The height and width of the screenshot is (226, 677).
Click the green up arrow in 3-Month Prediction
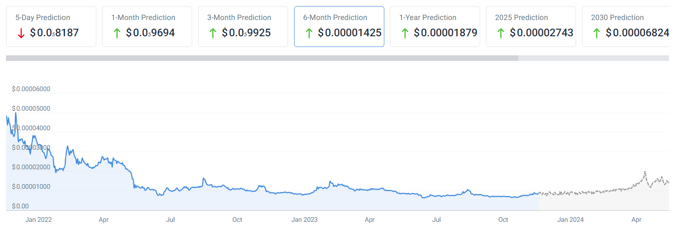213,33
